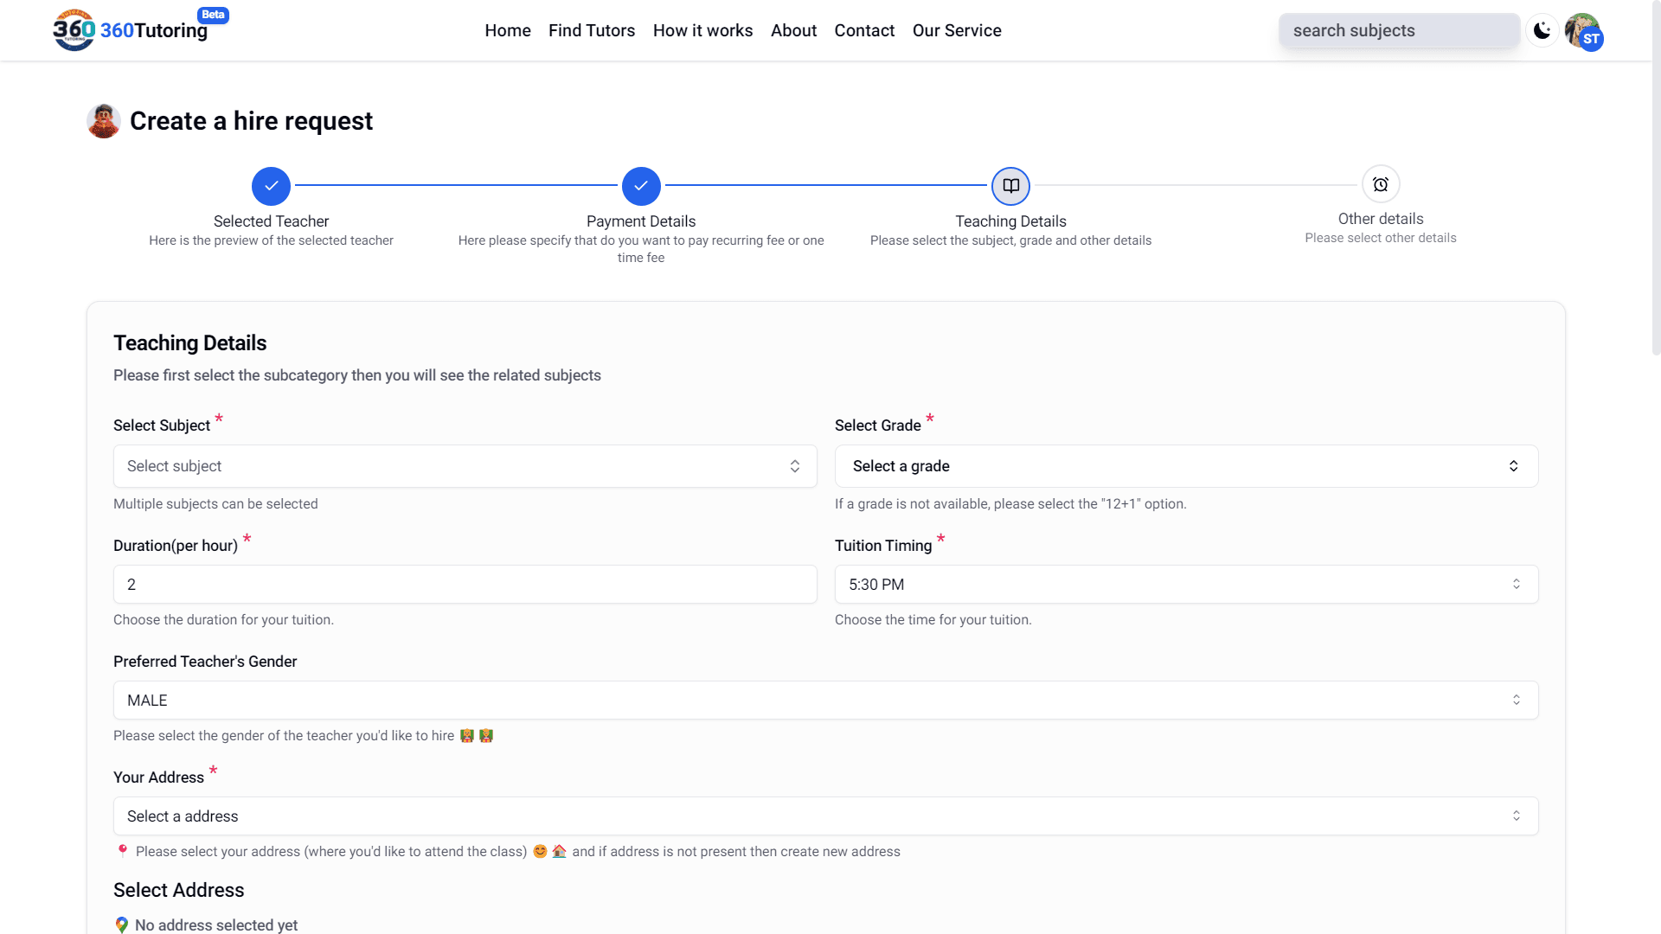
Task: Click the search subjects box
Action: pos(1398,31)
